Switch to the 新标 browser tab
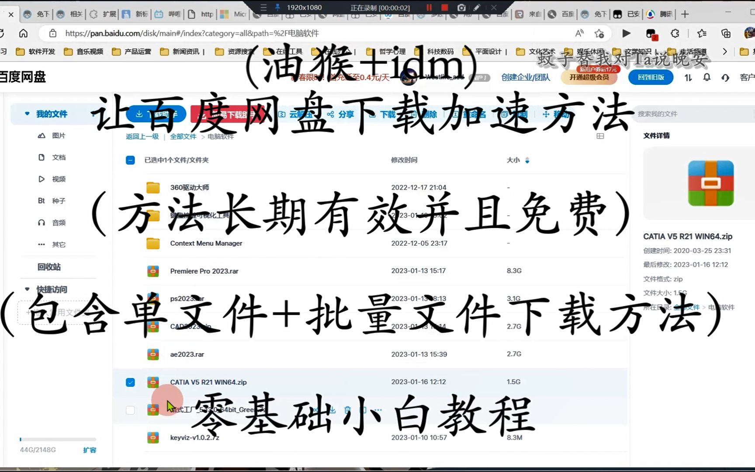The image size is (755, 472). [135, 14]
